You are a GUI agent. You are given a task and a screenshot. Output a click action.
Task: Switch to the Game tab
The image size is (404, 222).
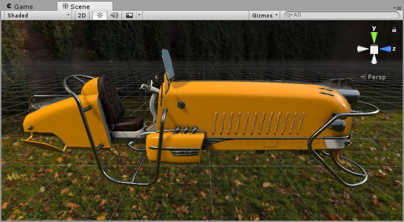pyautogui.click(x=20, y=6)
